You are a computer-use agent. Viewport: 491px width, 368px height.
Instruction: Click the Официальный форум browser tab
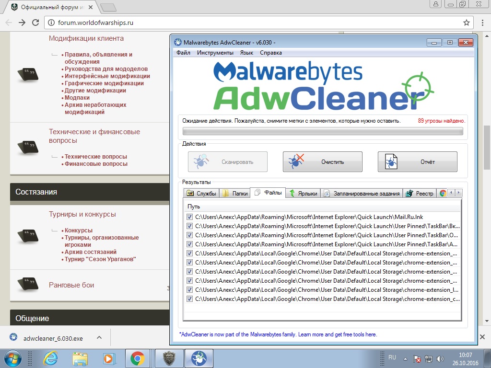(x=52, y=7)
